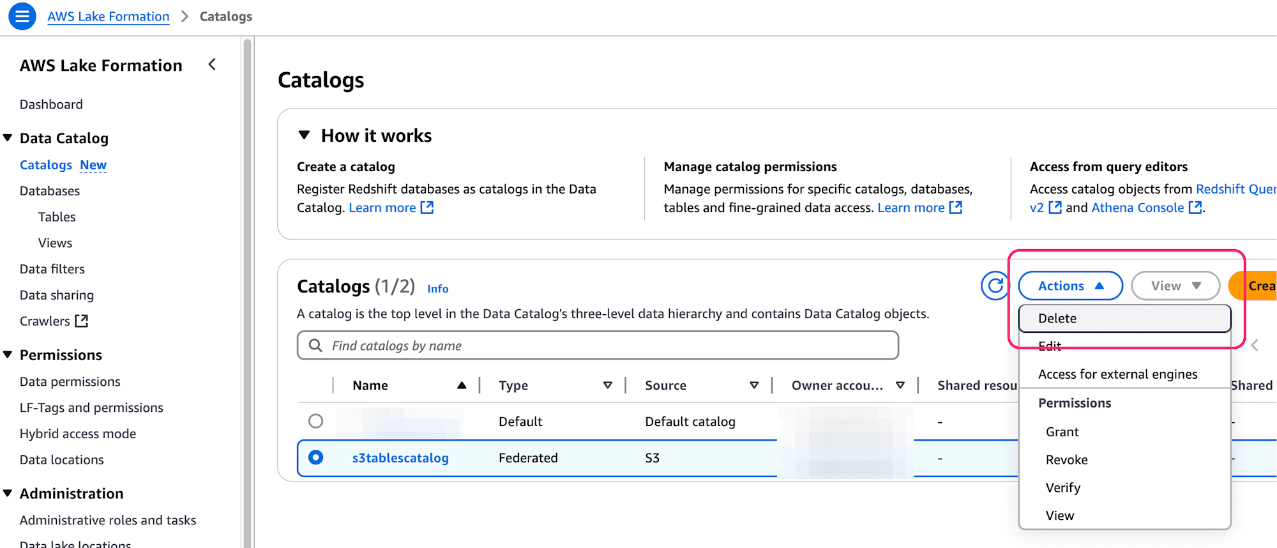Open Administrative roles and tasks

pyautogui.click(x=108, y=520)
